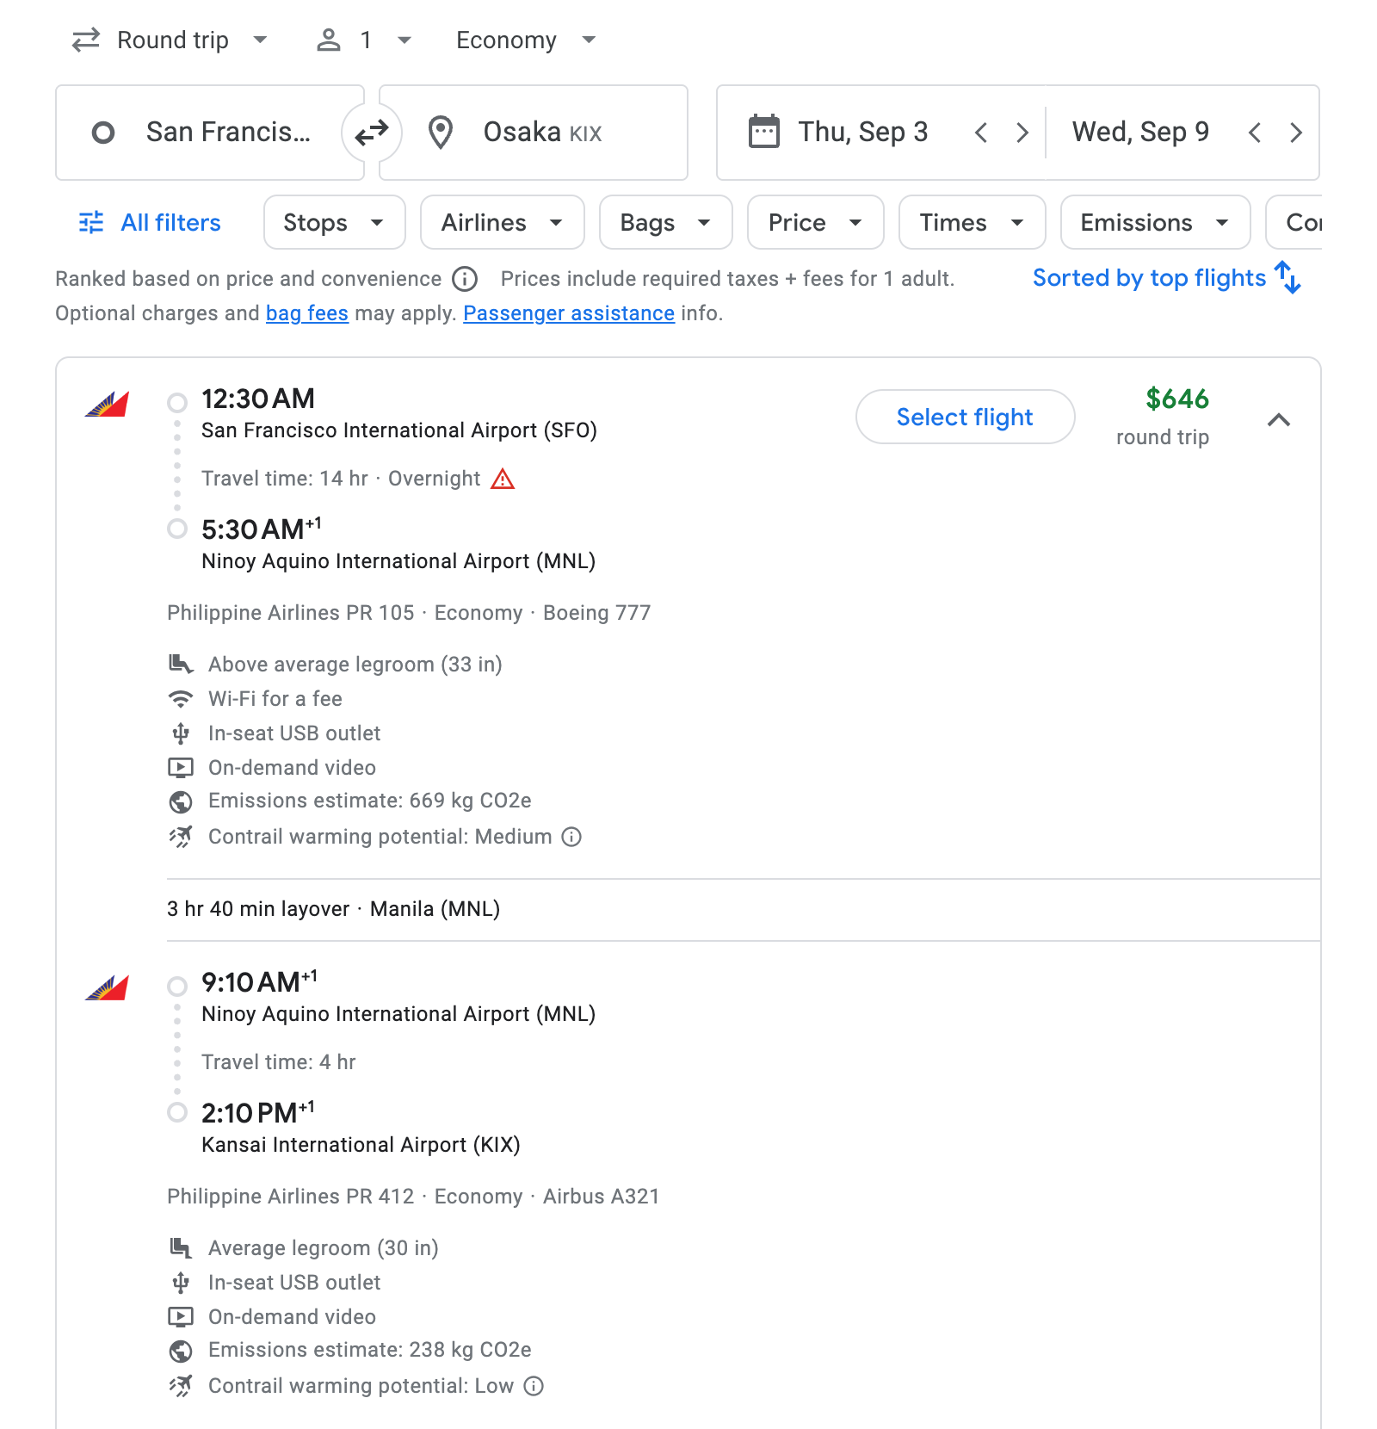Click the Wi-Fi for a fee icon
The width and height of the screenshot is (1377, 1429).
180,699
